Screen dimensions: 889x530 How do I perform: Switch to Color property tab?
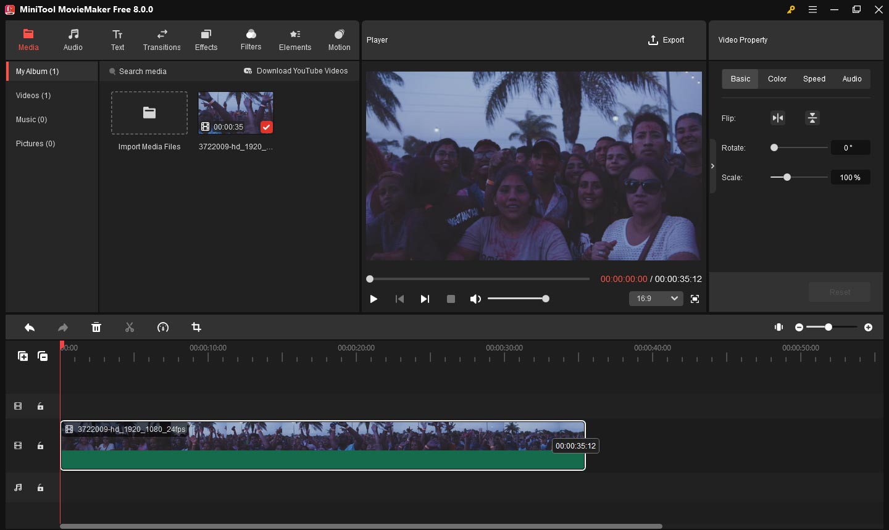point(777,79)
